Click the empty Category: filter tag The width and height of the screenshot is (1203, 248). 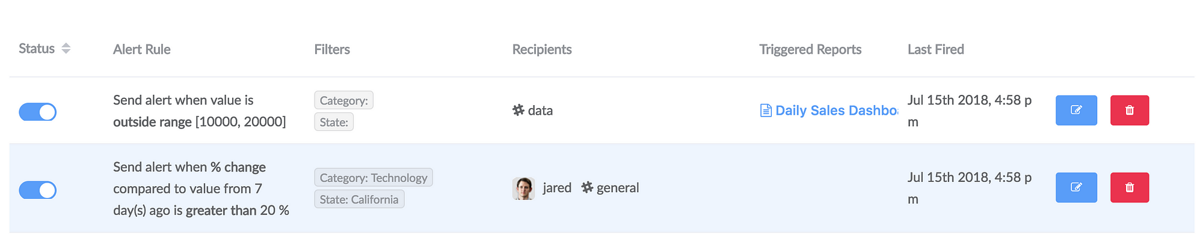(x=344, y=100)
